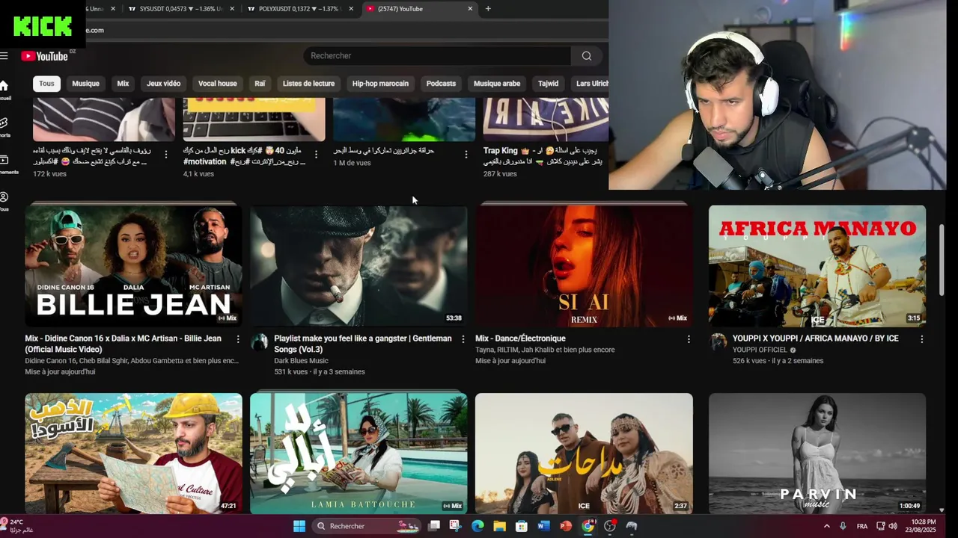Open gangster Gentleman Songs playlist thumbnail
The image size is (958, 538).
359,266
